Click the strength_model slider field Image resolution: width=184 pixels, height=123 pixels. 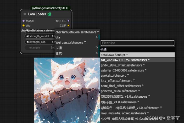40,36
